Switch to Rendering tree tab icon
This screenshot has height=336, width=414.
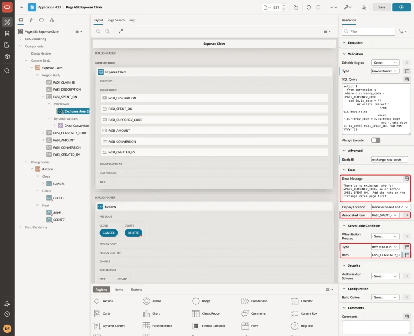click(21, 20)
